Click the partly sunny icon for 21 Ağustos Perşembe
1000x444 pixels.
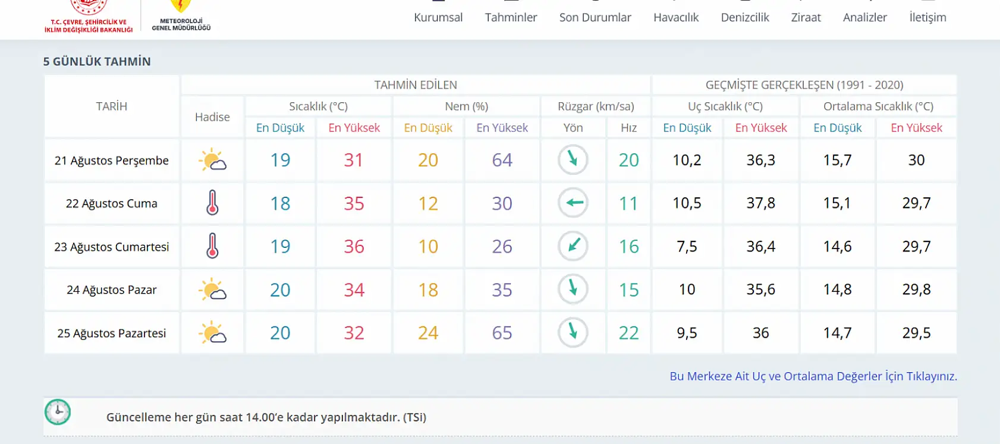(x=212, y=160)
